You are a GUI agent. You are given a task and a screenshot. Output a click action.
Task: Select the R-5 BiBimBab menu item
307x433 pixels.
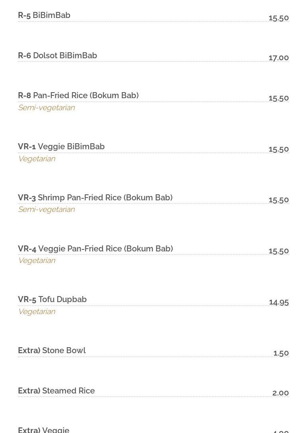44,15
